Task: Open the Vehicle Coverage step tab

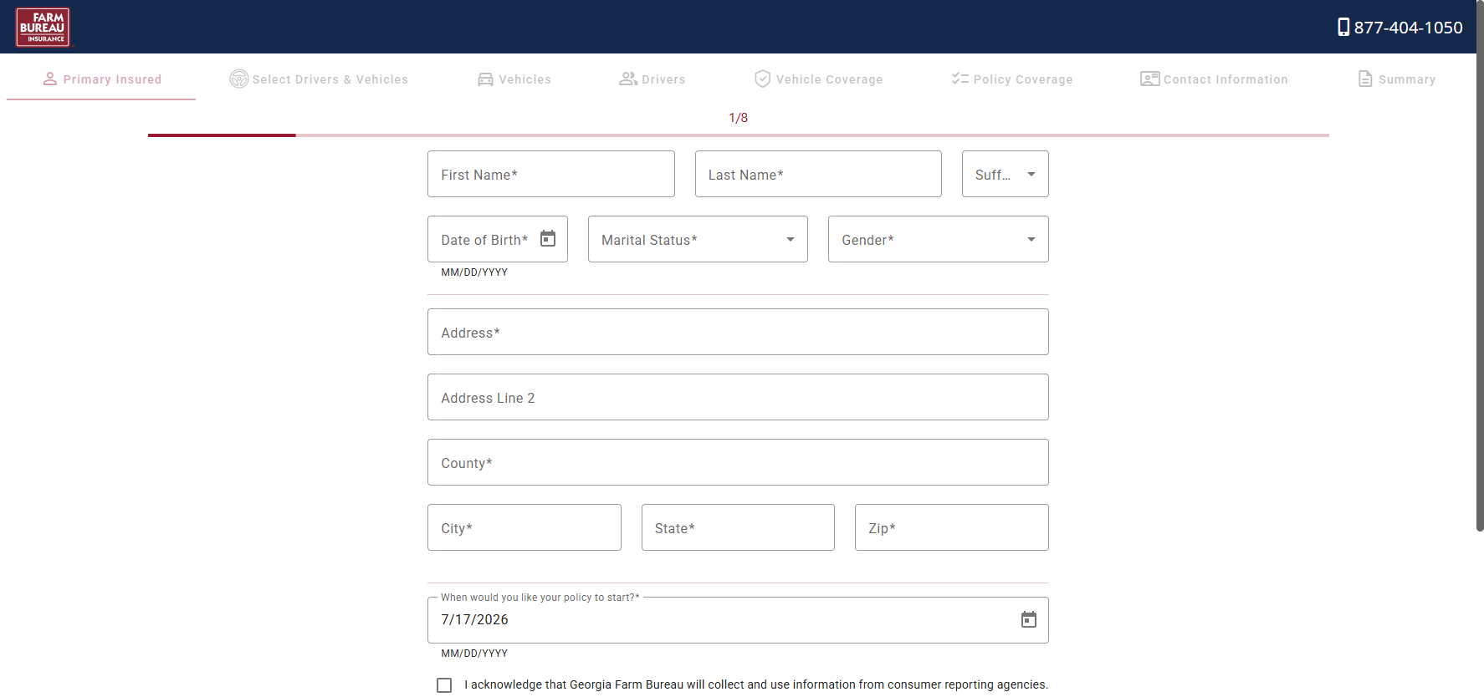Action: tap(818, 79)
